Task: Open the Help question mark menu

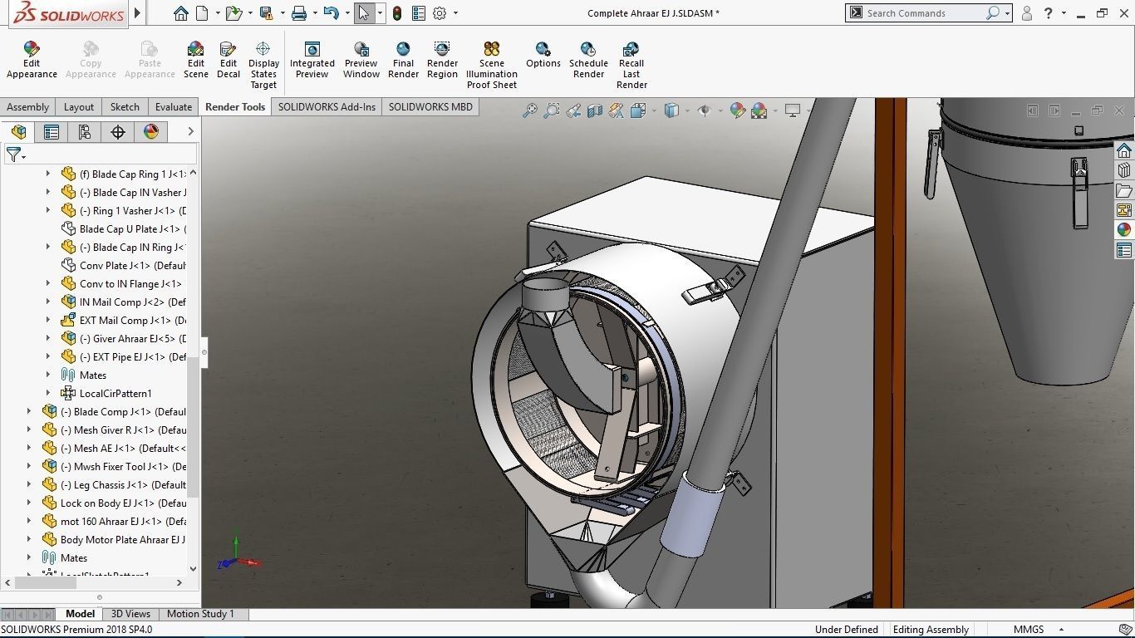Action: point(1049,13)
